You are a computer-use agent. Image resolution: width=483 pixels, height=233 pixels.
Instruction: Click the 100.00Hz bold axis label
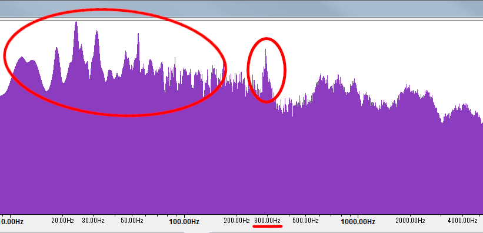(184, 222)
